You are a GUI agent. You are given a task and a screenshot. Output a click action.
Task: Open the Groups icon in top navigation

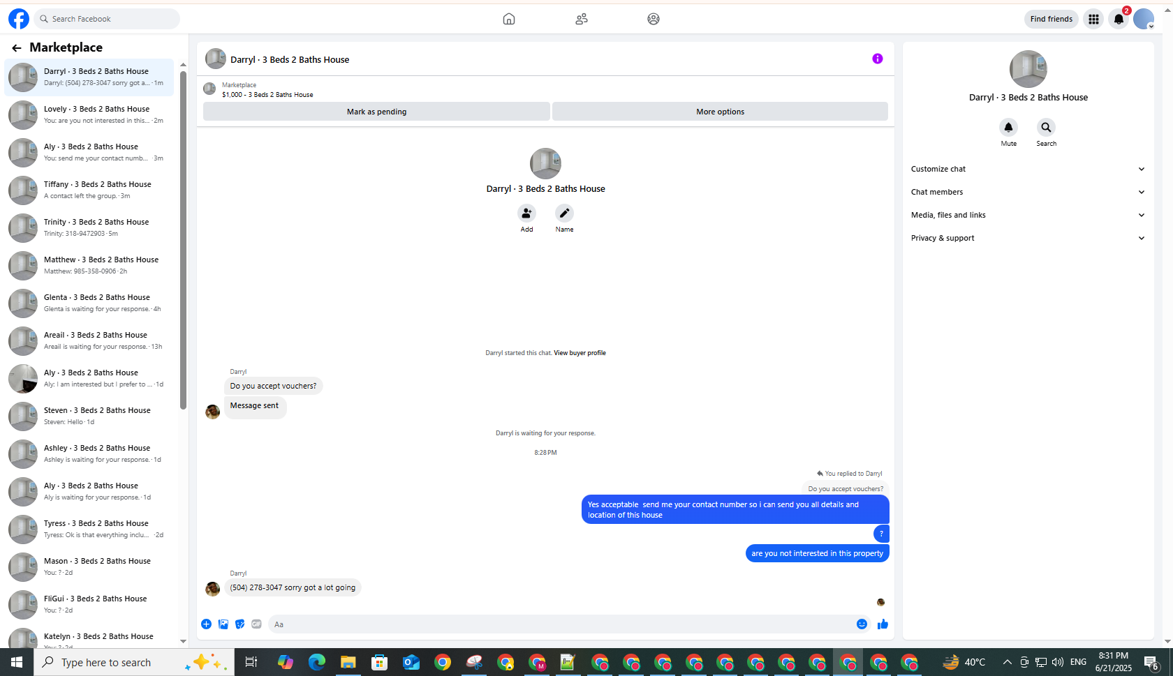[x=654, y=19]
